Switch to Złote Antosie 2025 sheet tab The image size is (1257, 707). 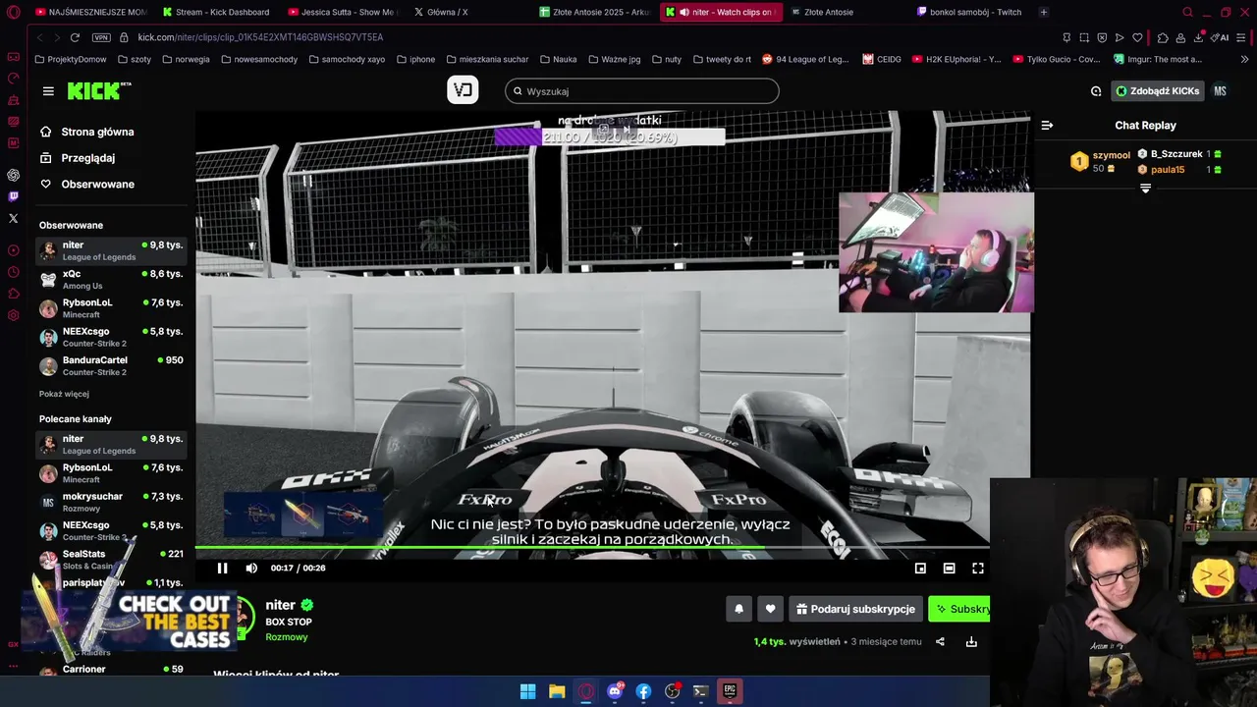click(594, 12)
